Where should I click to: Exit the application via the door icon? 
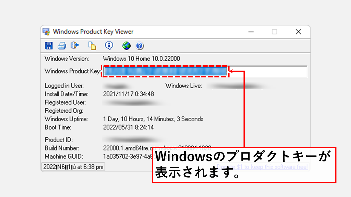click(75, 46)
